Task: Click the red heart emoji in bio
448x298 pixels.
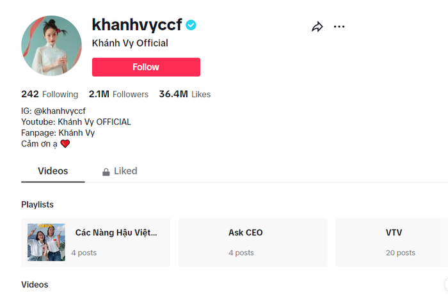Action: click(x=65, y=144)
